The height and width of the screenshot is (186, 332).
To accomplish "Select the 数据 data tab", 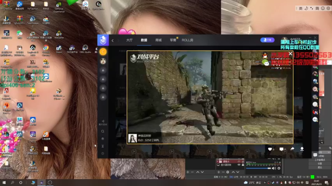I will [144, 40].
